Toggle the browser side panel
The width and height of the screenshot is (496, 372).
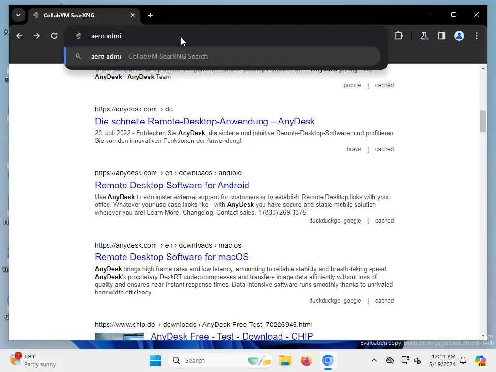[x=442, y=36]
